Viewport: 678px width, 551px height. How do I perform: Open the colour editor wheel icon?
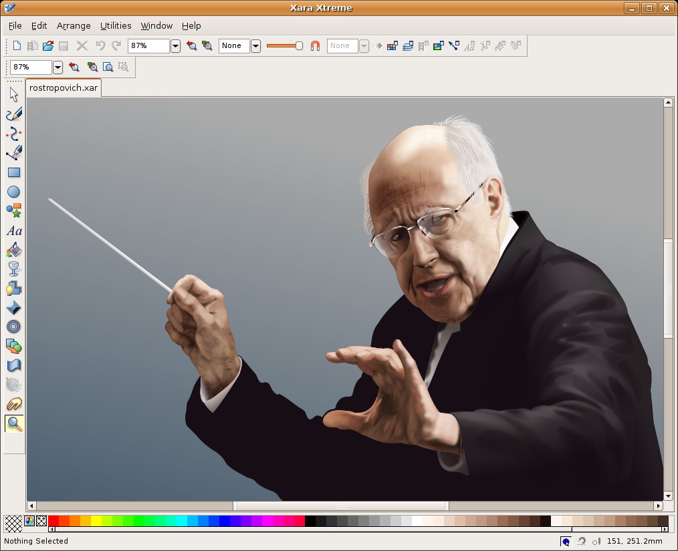point(29,521)
